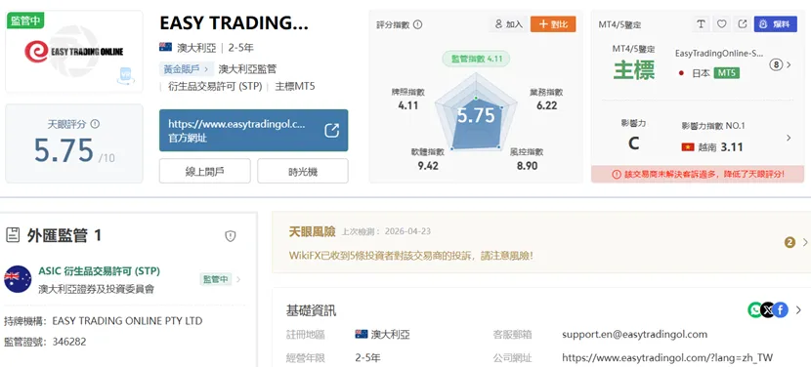Click the blue 爆料 button
Screen dimensions: 811x367
pos(775,24)
